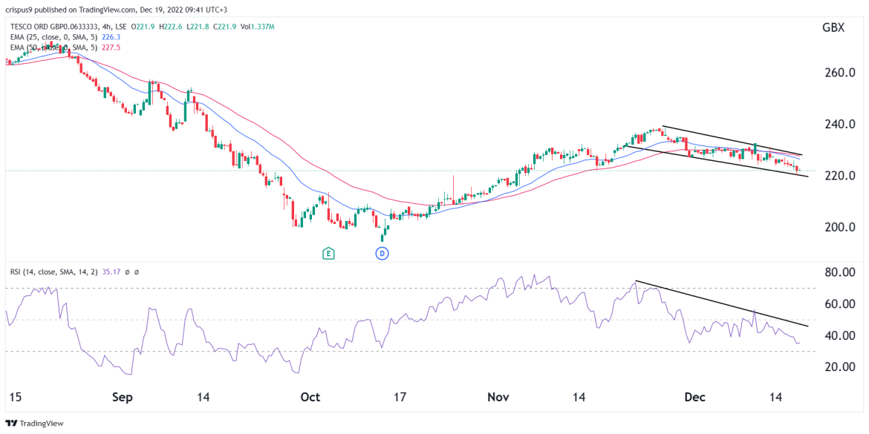Open the LSE exchange label options

tap(121, 27)
